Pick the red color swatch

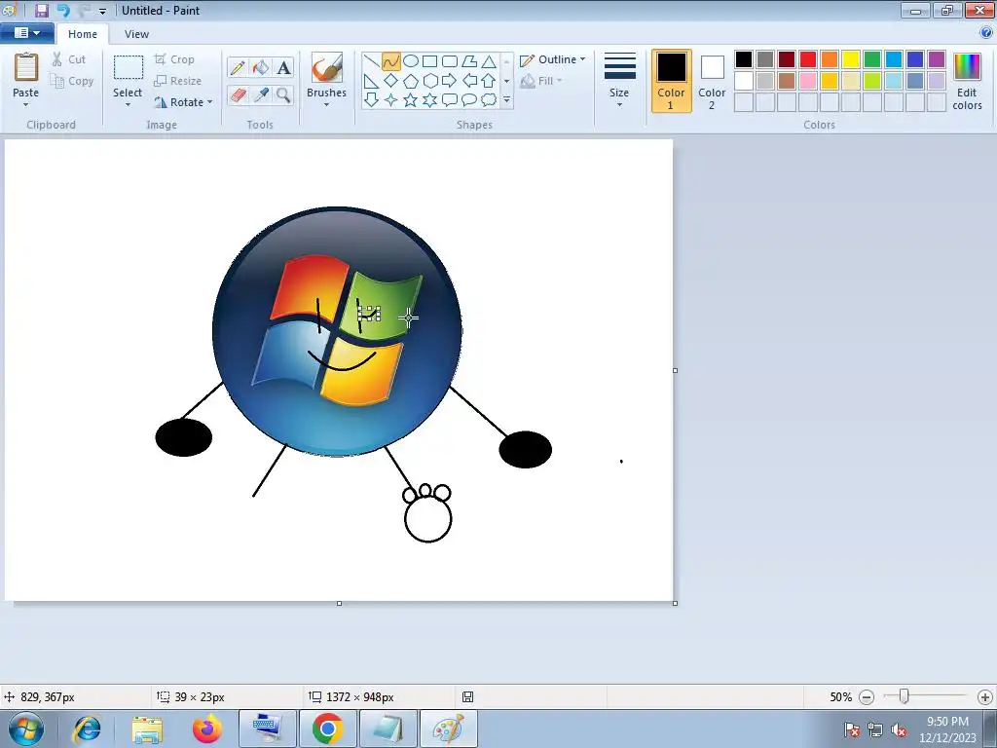tap(808, 59)
